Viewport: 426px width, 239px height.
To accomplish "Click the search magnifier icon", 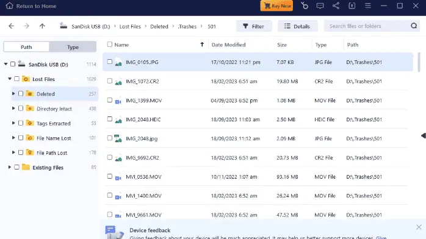I will coord(414,26).
